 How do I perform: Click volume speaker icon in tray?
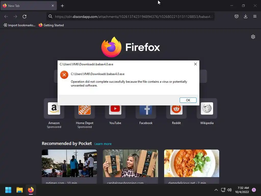(x=229, y=190)
